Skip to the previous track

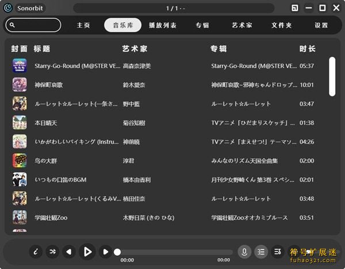pyautogui.click(x=69, y=251)
